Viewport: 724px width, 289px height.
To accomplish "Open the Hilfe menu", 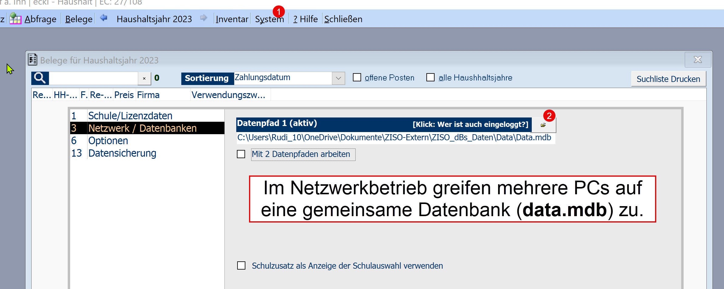I will pos(305,19).
